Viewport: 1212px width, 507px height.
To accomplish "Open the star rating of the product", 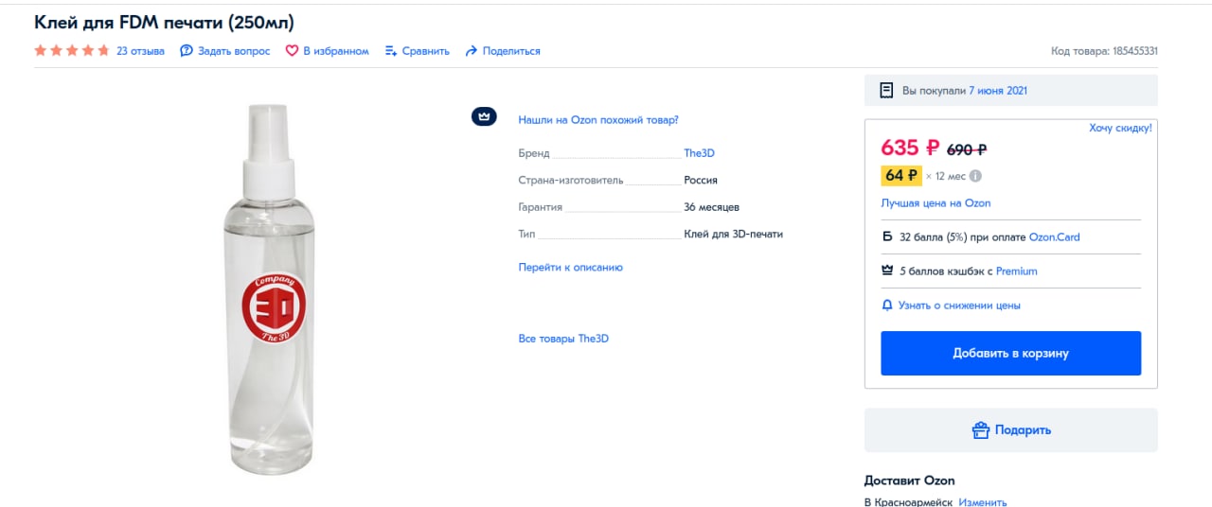I will pyautogui.click(x=72, y=51).
